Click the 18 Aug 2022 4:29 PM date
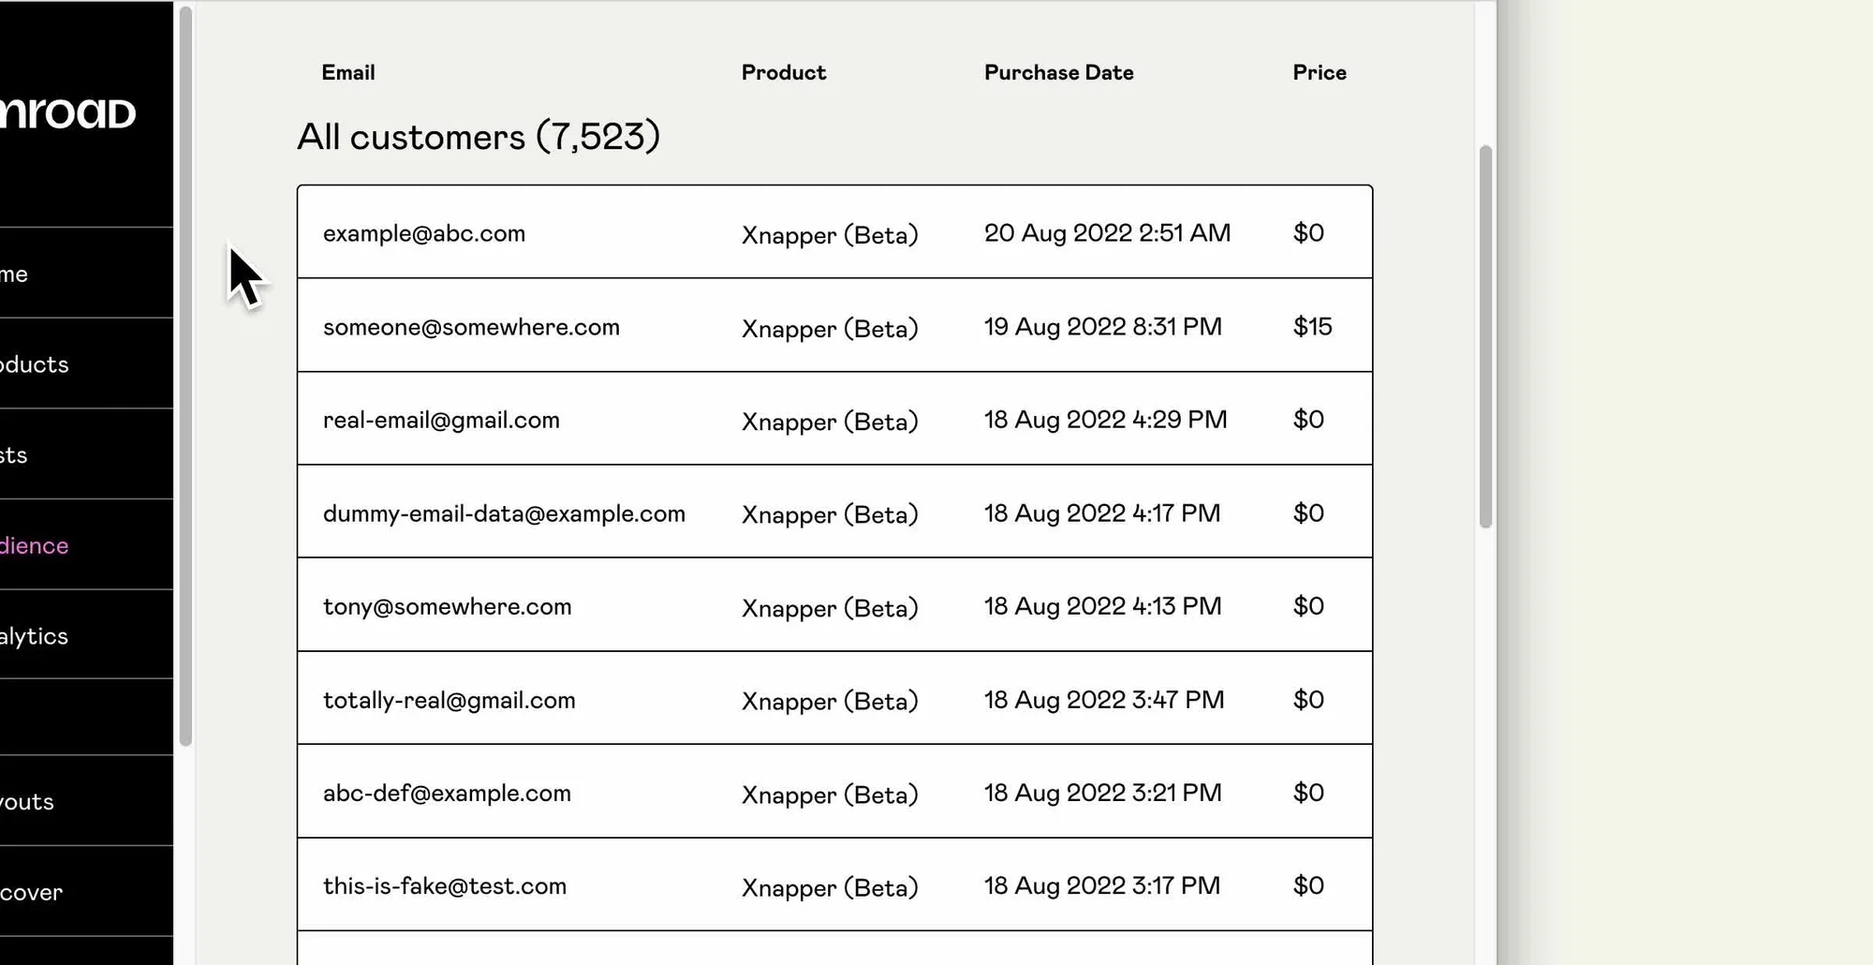 1105,419
